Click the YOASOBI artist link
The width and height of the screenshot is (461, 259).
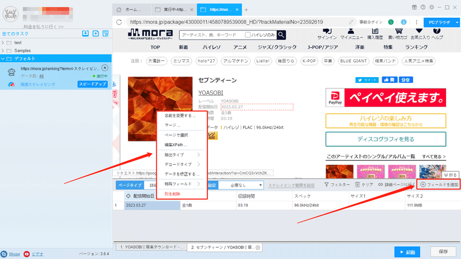(210, 93)
